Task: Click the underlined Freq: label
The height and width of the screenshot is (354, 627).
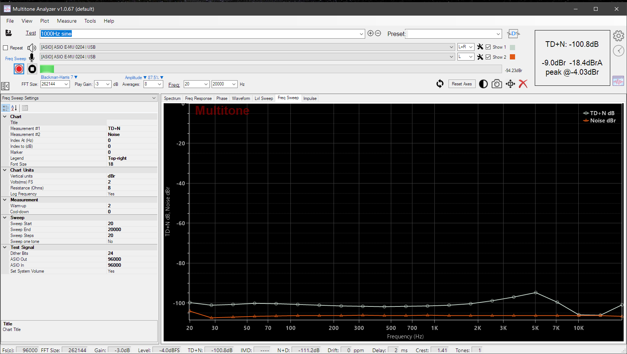Action: pyautogui.click(x=174, y=85)
